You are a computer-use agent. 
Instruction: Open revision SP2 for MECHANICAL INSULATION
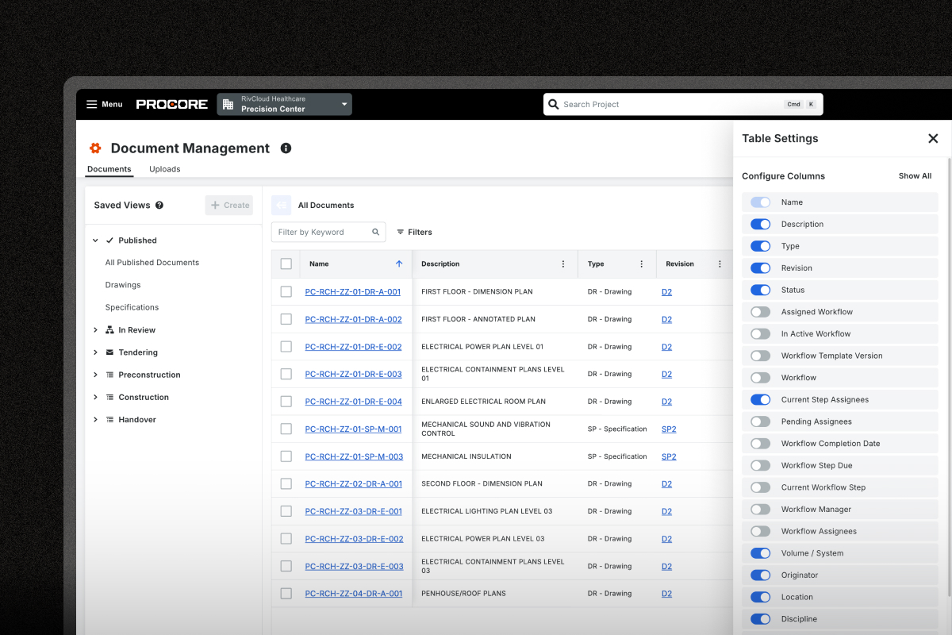669,456
